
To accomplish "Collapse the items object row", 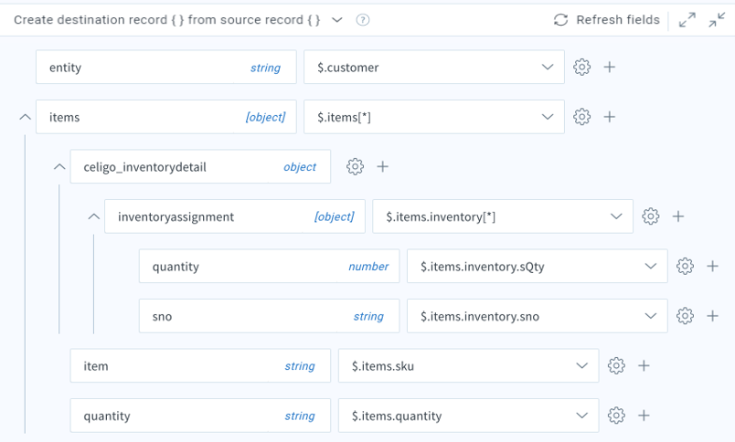I will (26, 117).
